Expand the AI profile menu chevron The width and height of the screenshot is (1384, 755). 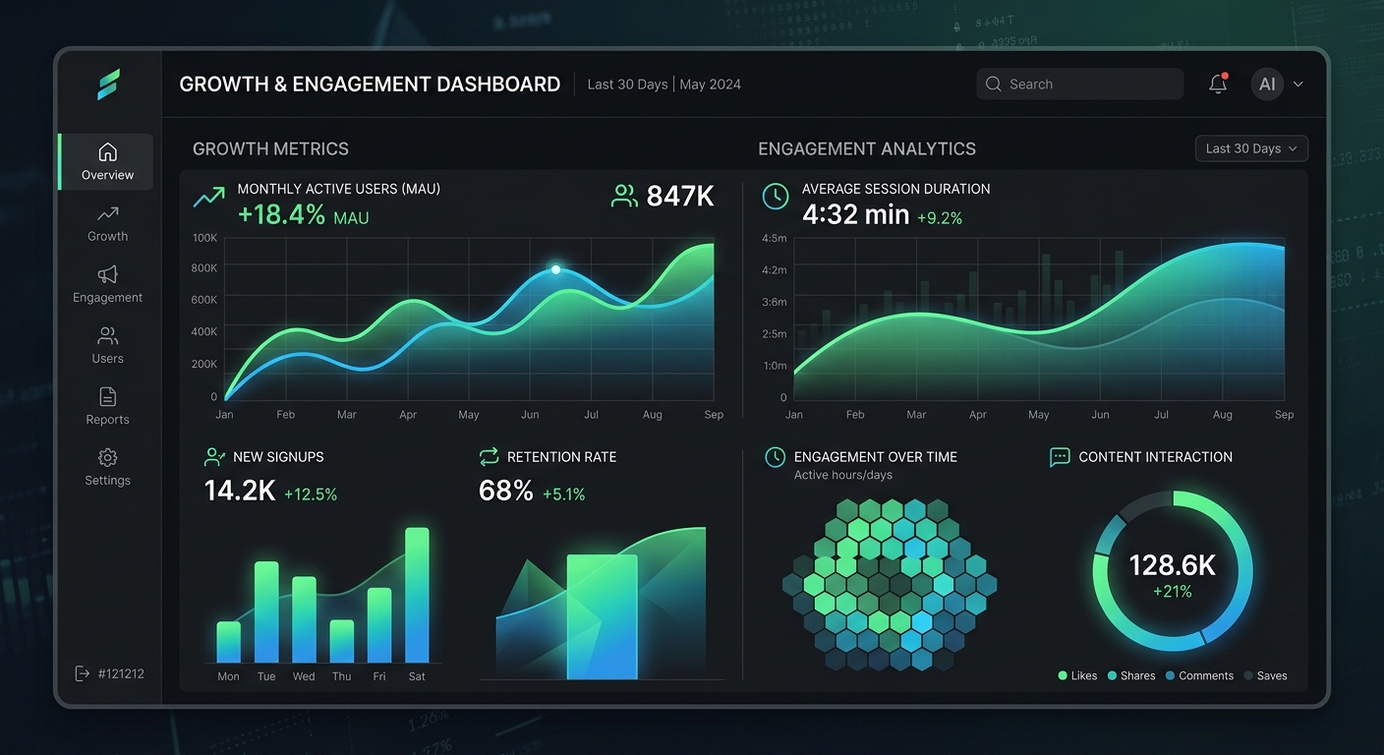pos(1297,84)
